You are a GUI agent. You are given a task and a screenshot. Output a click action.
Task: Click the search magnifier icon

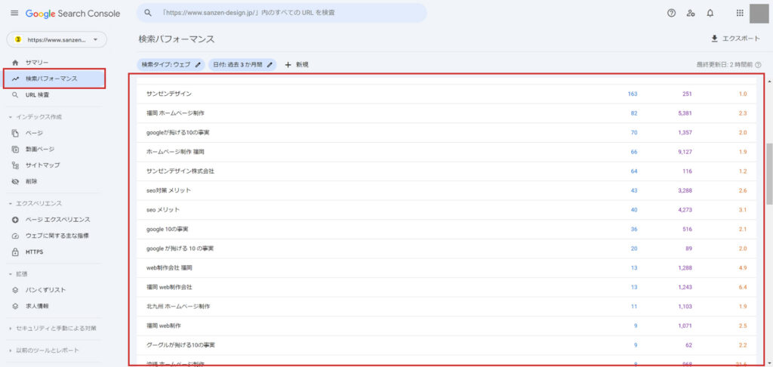tap(148, 13)
